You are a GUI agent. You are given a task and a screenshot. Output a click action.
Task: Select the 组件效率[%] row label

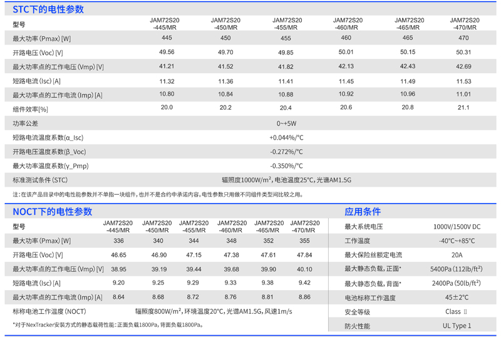point(30,110)
